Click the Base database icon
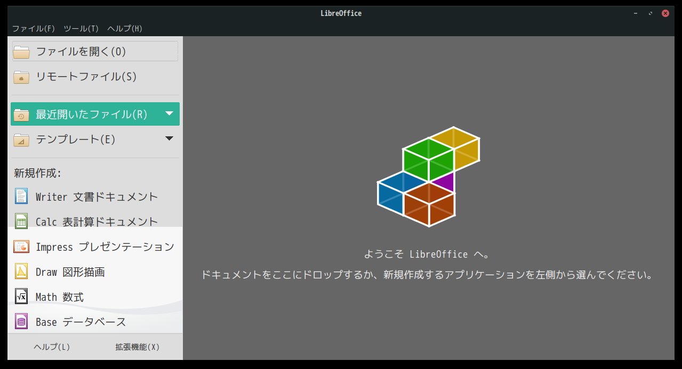This screenshot has width=682, height=369. tap(21, 322)
